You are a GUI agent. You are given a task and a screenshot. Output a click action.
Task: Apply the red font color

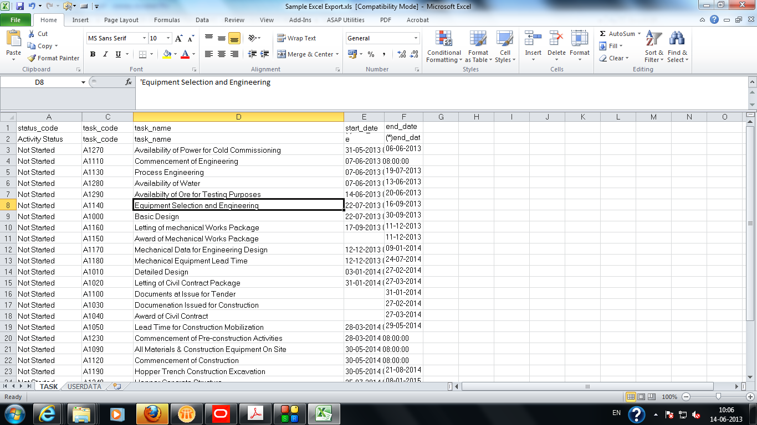tap(185, 54)
